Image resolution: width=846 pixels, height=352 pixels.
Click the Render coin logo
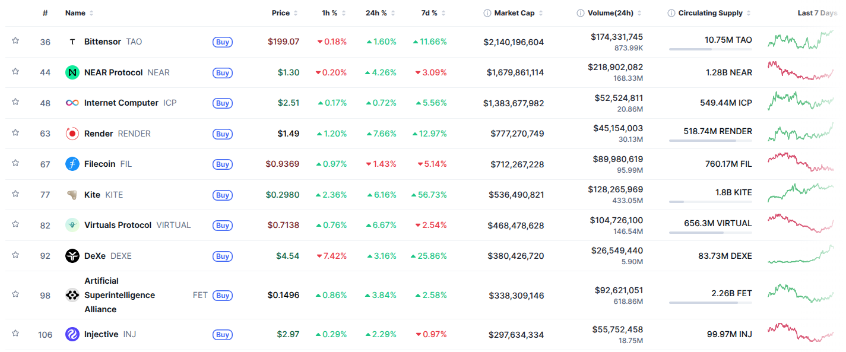72,134
